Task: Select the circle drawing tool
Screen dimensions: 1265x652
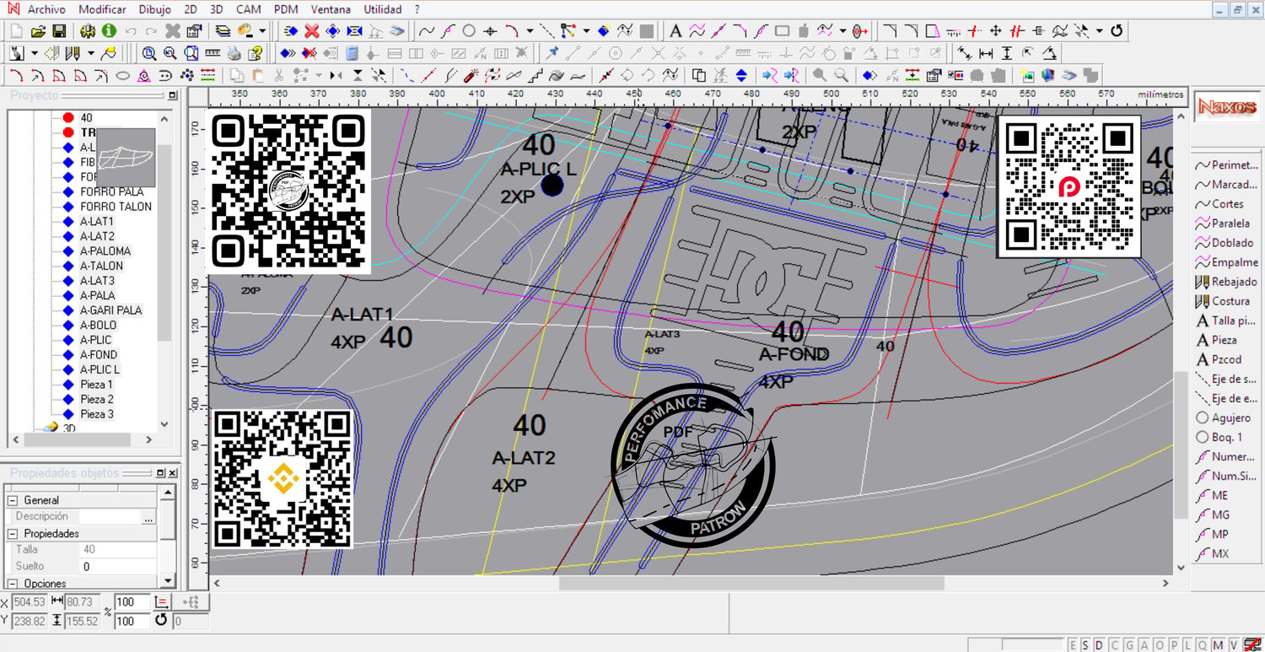Action: tap(468, 31)
